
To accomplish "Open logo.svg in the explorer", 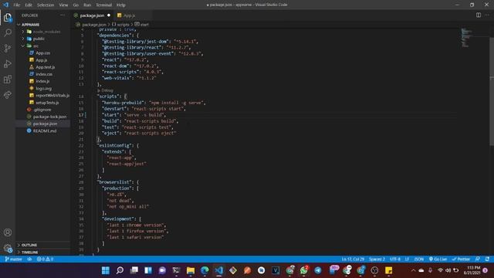I will pyautogui.click(x=43, y=89).
